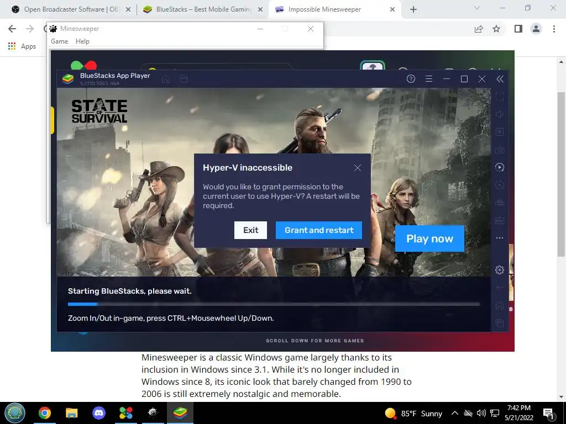Click back arrow in BlueStacks sidebar
Screen dimensions: 566x424
[500, 287]
